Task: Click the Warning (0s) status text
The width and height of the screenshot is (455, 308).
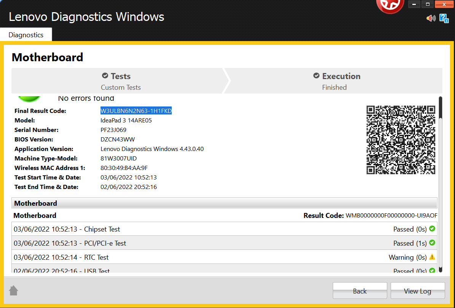Action: [x=408, y=257]
